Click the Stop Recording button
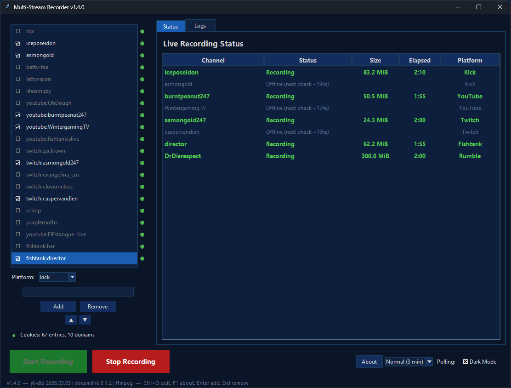This screenshot has width=511, height=388. (x=131, y=362)
